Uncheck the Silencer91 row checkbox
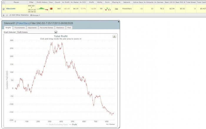This screenshot has height=129, width=206. [4, 9]
